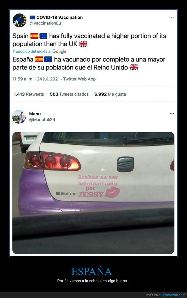The height and width of the screenshot is (298, 187).
Task: Open the Seat car photo in Manu's tweet
Action: tap(93, 193)
